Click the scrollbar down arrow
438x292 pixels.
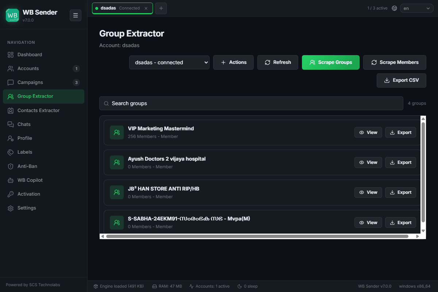coord(423,231)
